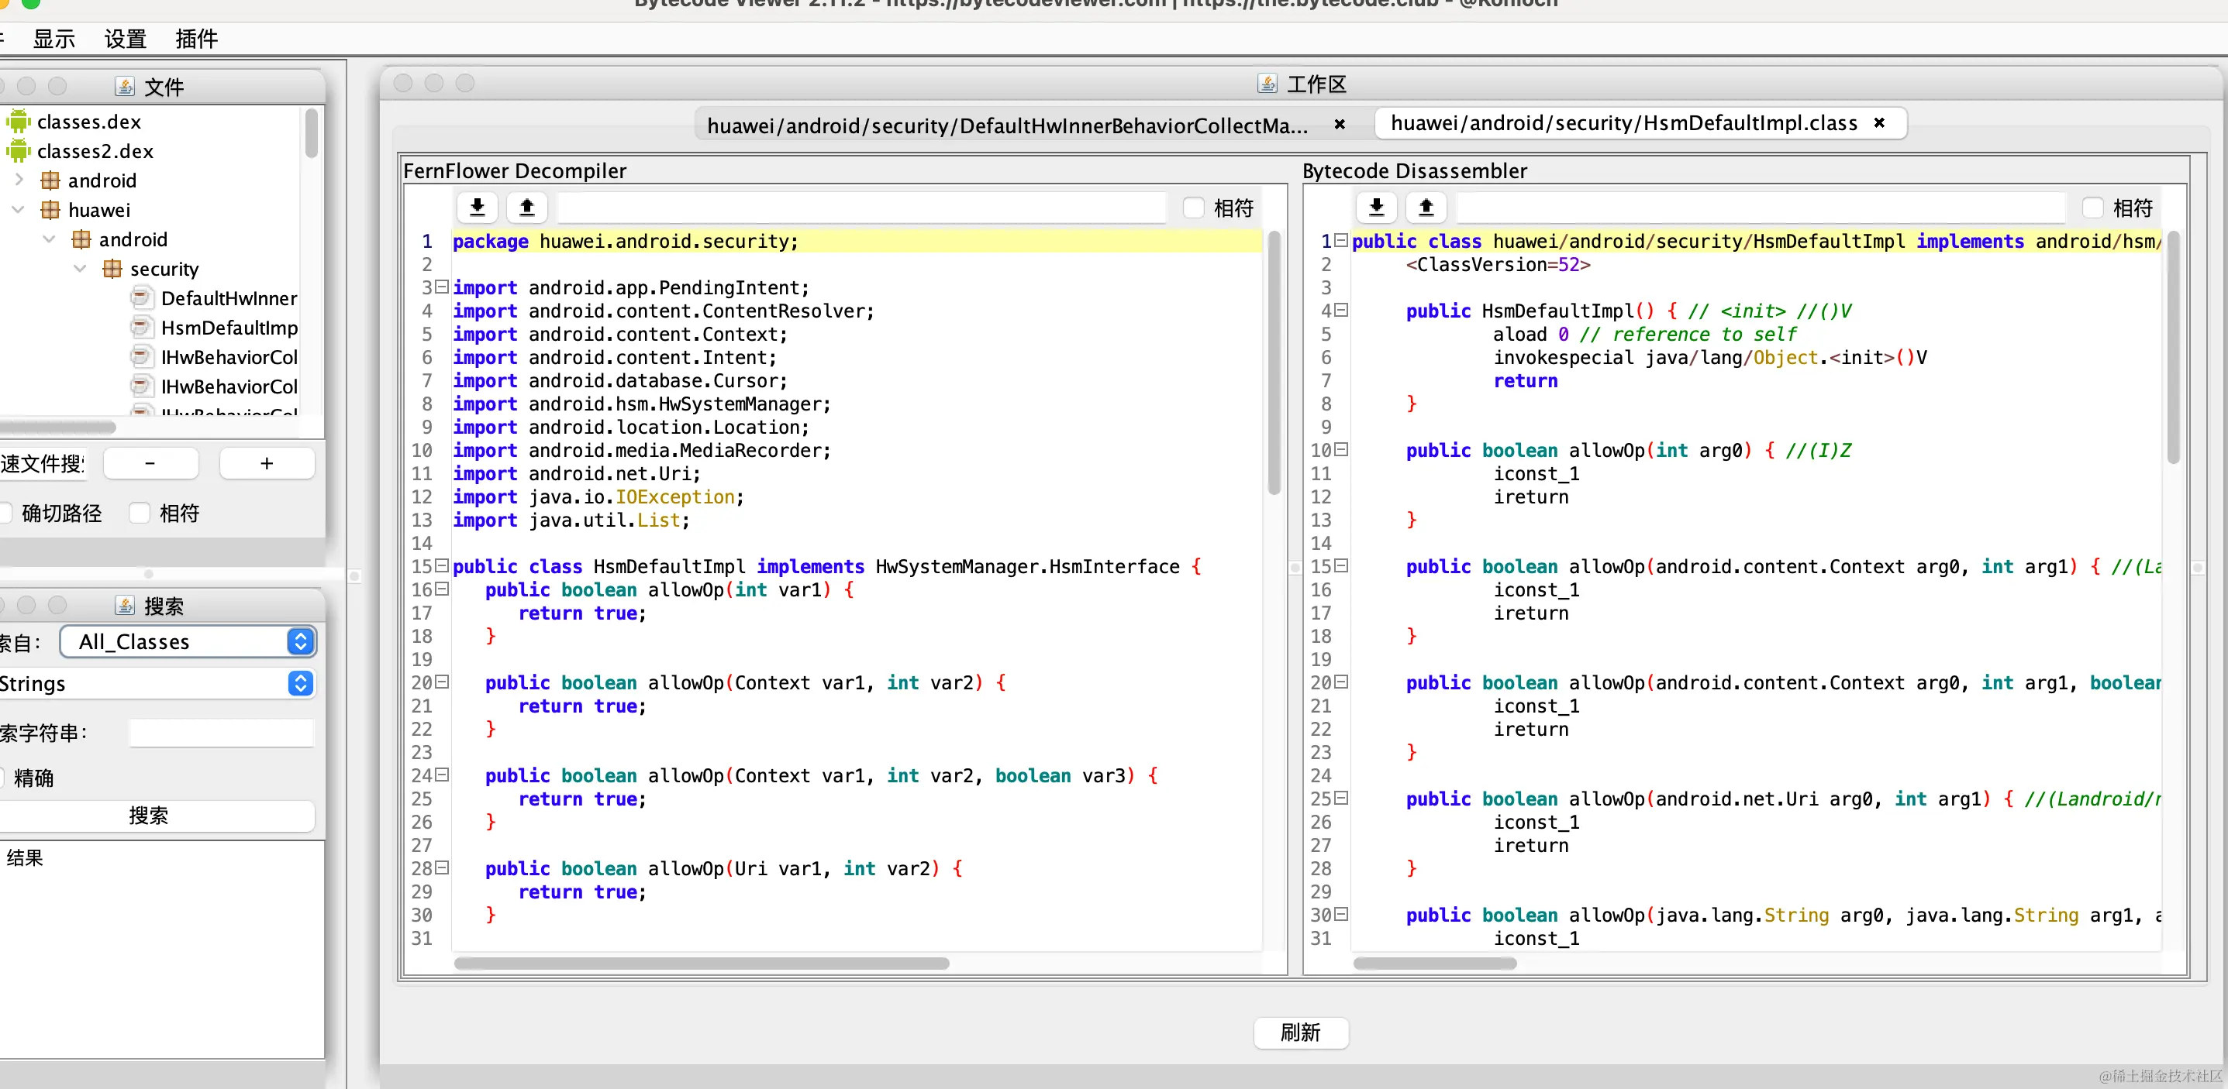
Task: Open the All_Classes search scope dropdown
Action: [x=188, y=641]
